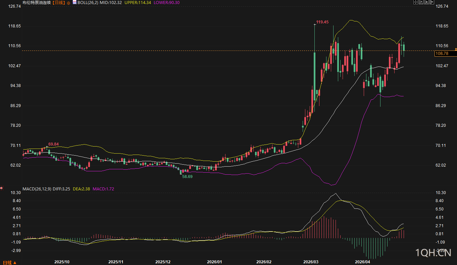Screen dimensions: 457x265
Task: Click the 69.84 peak price label
Action: tap(53, 144)
